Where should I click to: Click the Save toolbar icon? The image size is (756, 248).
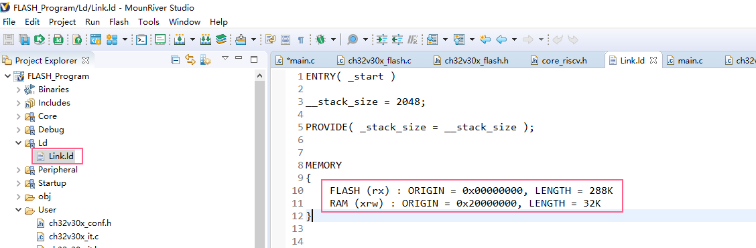[9, 39]
